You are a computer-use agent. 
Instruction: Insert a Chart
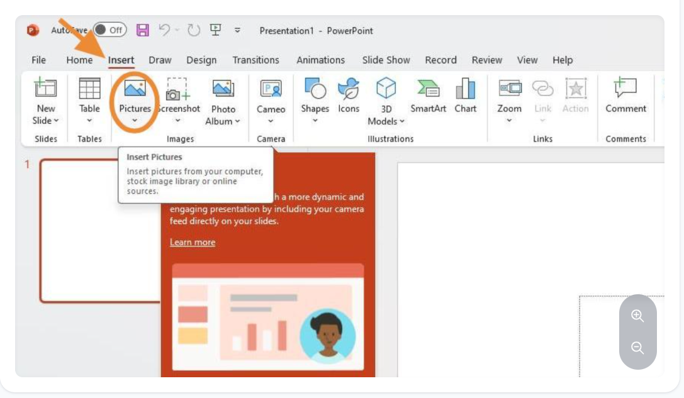(x=465, y=97)
